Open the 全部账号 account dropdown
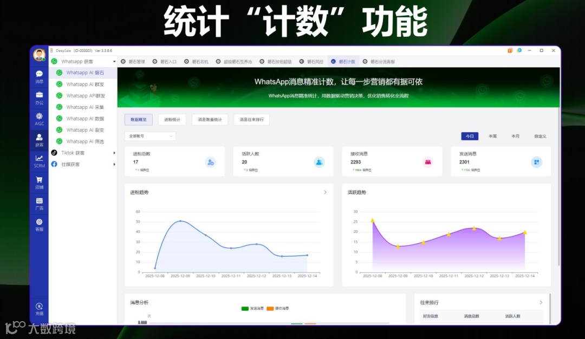The height and width of the screenshot is (339, 585). pos(150,136)
